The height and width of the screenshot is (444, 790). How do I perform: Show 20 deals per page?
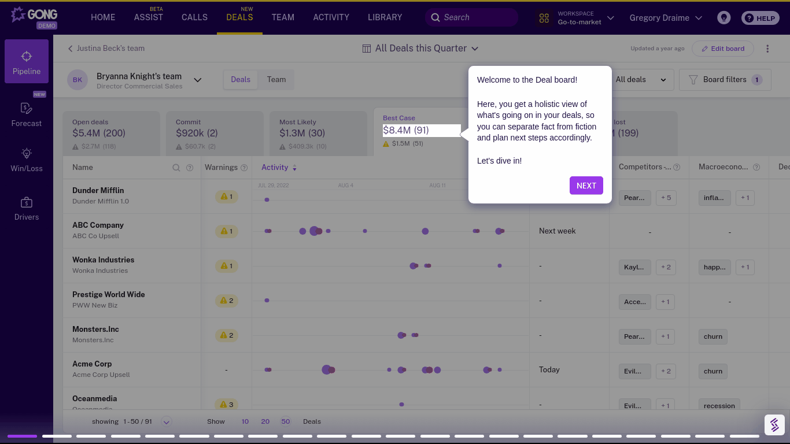click(x=265, y=421)
